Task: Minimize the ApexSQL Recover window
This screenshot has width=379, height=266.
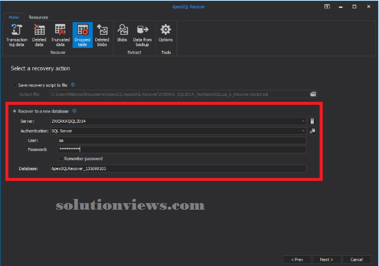Action: coord(341,7)
